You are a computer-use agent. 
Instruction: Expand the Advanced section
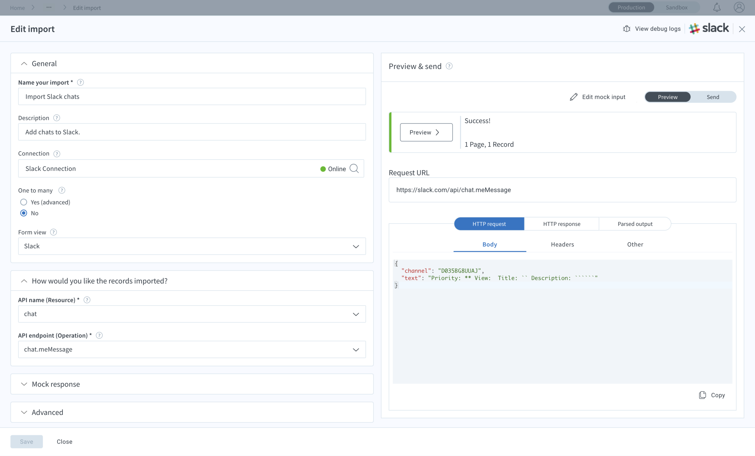[23, 412]
